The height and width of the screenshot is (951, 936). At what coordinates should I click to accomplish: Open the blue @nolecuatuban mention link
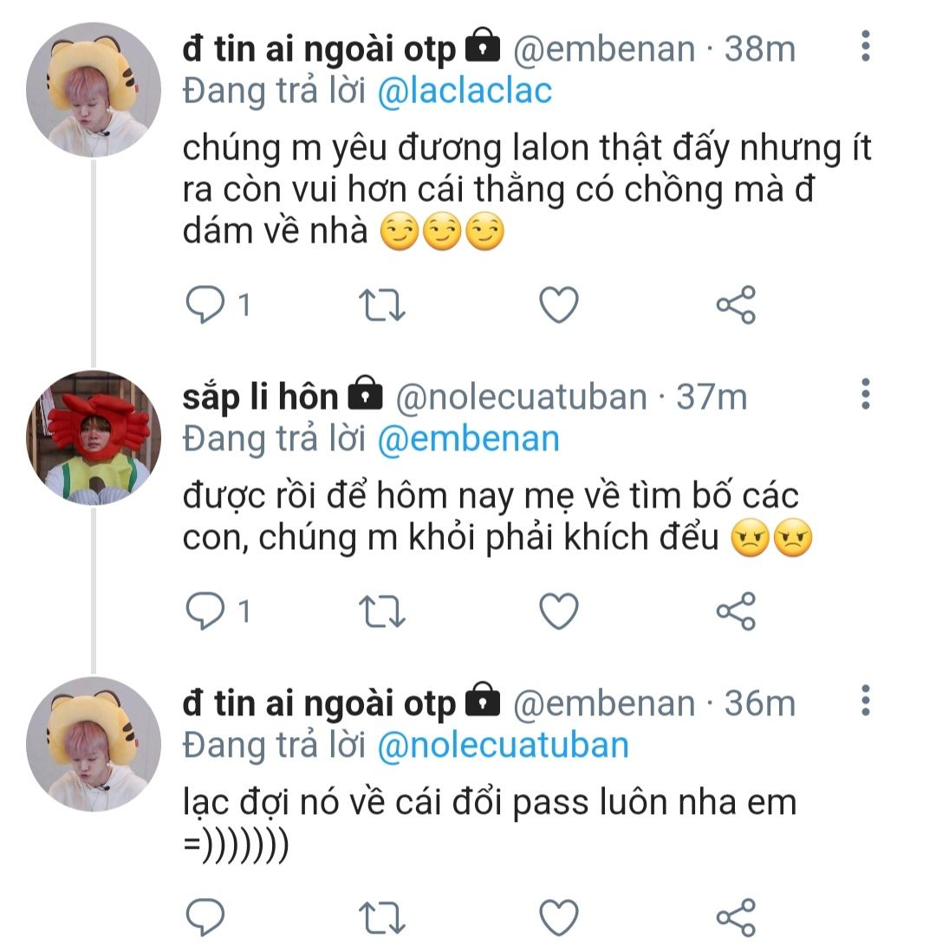pyautogui.click(x=503, y=745)
